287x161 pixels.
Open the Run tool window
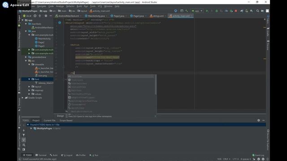click(94, 155)
